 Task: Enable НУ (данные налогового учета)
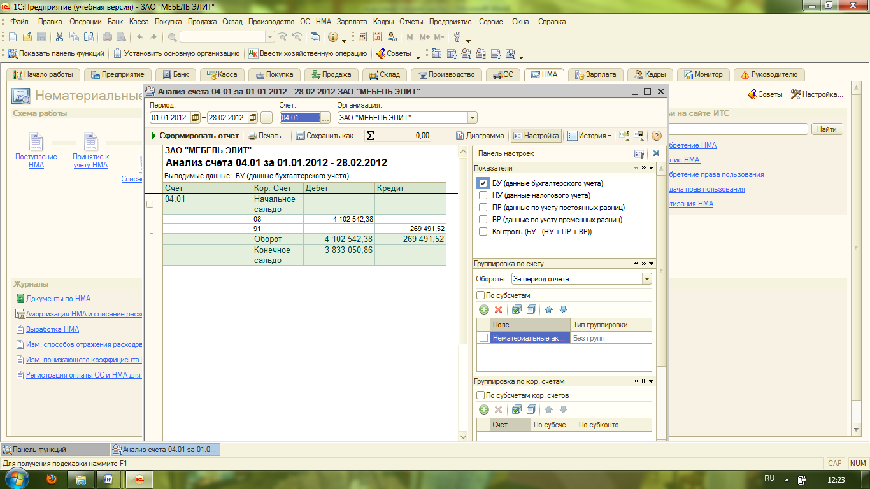[483, 195]
